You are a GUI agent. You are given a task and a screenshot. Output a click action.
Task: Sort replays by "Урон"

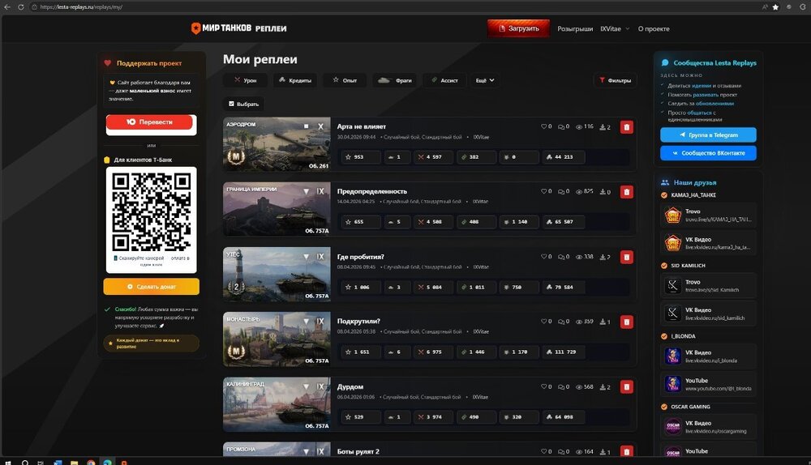tap(245, 80)
